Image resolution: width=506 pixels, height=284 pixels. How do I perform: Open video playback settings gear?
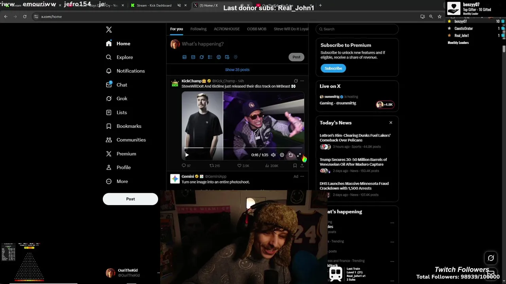click(282, 155)
